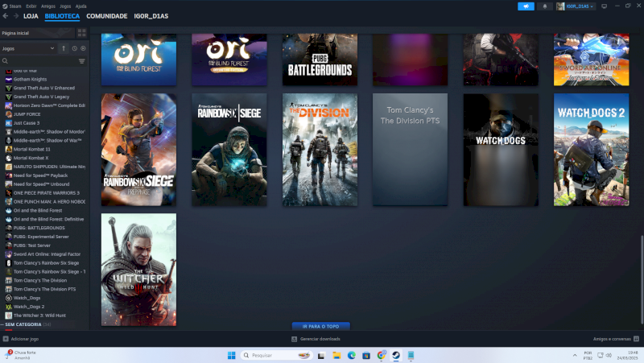Viewport: 644px width, 363px height.
Task: Select Sword Art Online: Integral Factor
Action: tap(45, 254)
